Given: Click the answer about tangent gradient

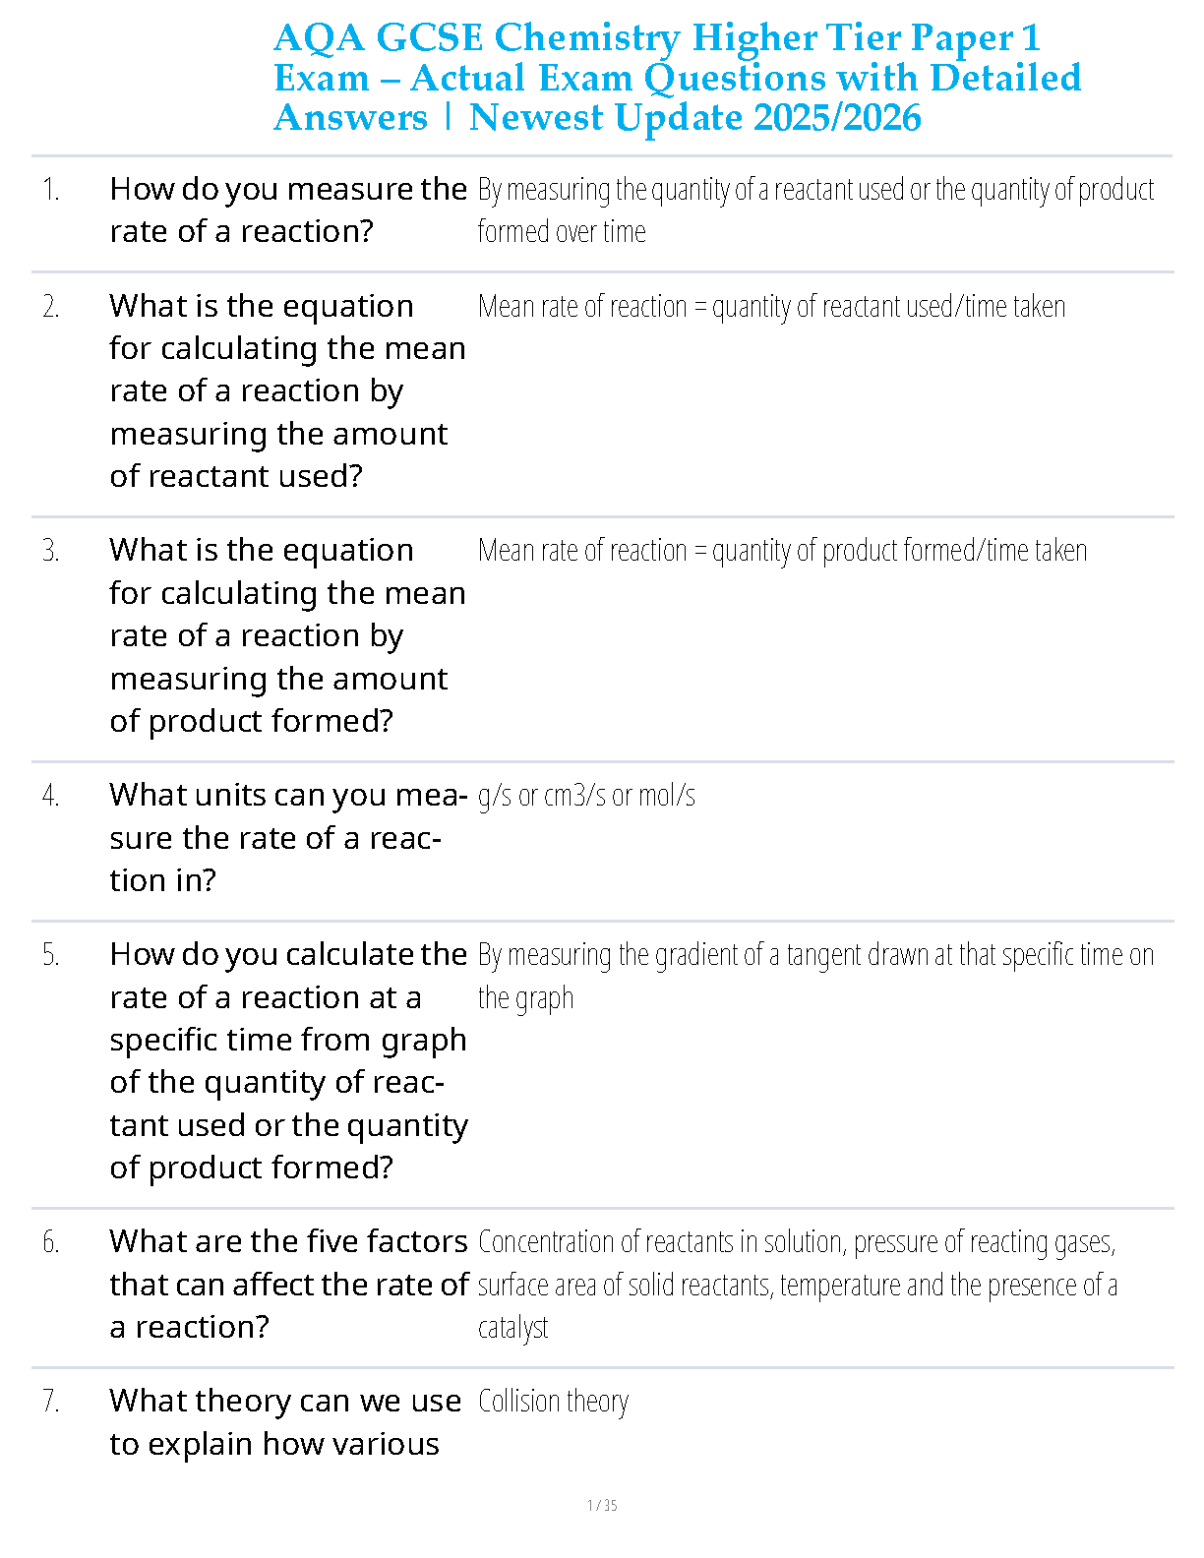Looking at the screenshot, I should pos(815,976).
